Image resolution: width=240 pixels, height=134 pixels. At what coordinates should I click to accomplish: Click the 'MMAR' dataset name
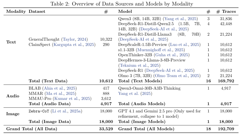[x=36, y=94]
